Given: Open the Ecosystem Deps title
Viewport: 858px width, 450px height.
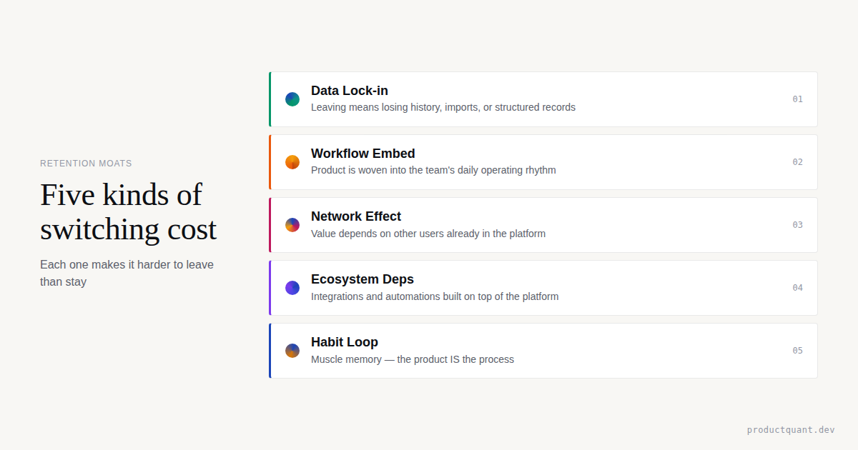Looking at the screenshot, I should pyautogui.click(x=362, y=279).
